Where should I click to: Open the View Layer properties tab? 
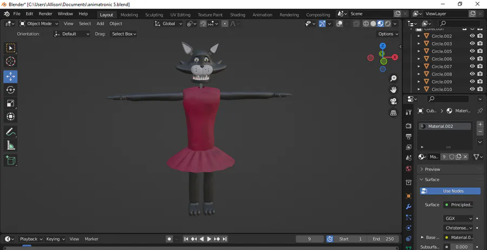click(x=409, y=147)
